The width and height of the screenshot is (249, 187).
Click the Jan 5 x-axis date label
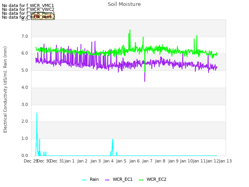(x=121, y=161)
